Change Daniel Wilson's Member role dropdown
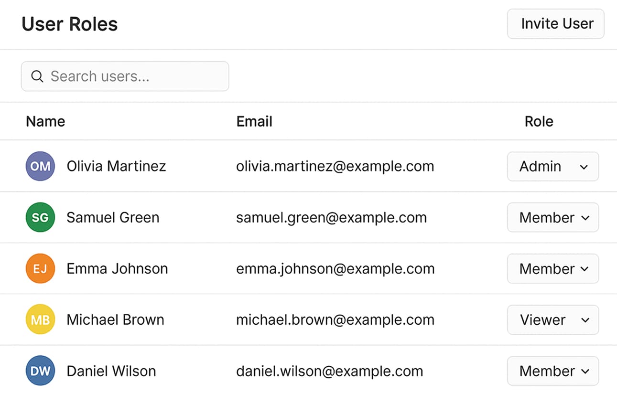617x393 pixels. [552, 371]
